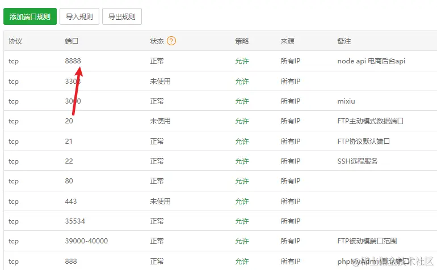Click the 状态 column header text
Image resolution: width=437 pixels, height=270 pixels.
157,41
